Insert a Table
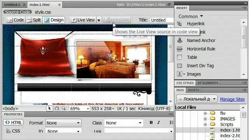Screen dimensions: 249x140 point(192,57)
